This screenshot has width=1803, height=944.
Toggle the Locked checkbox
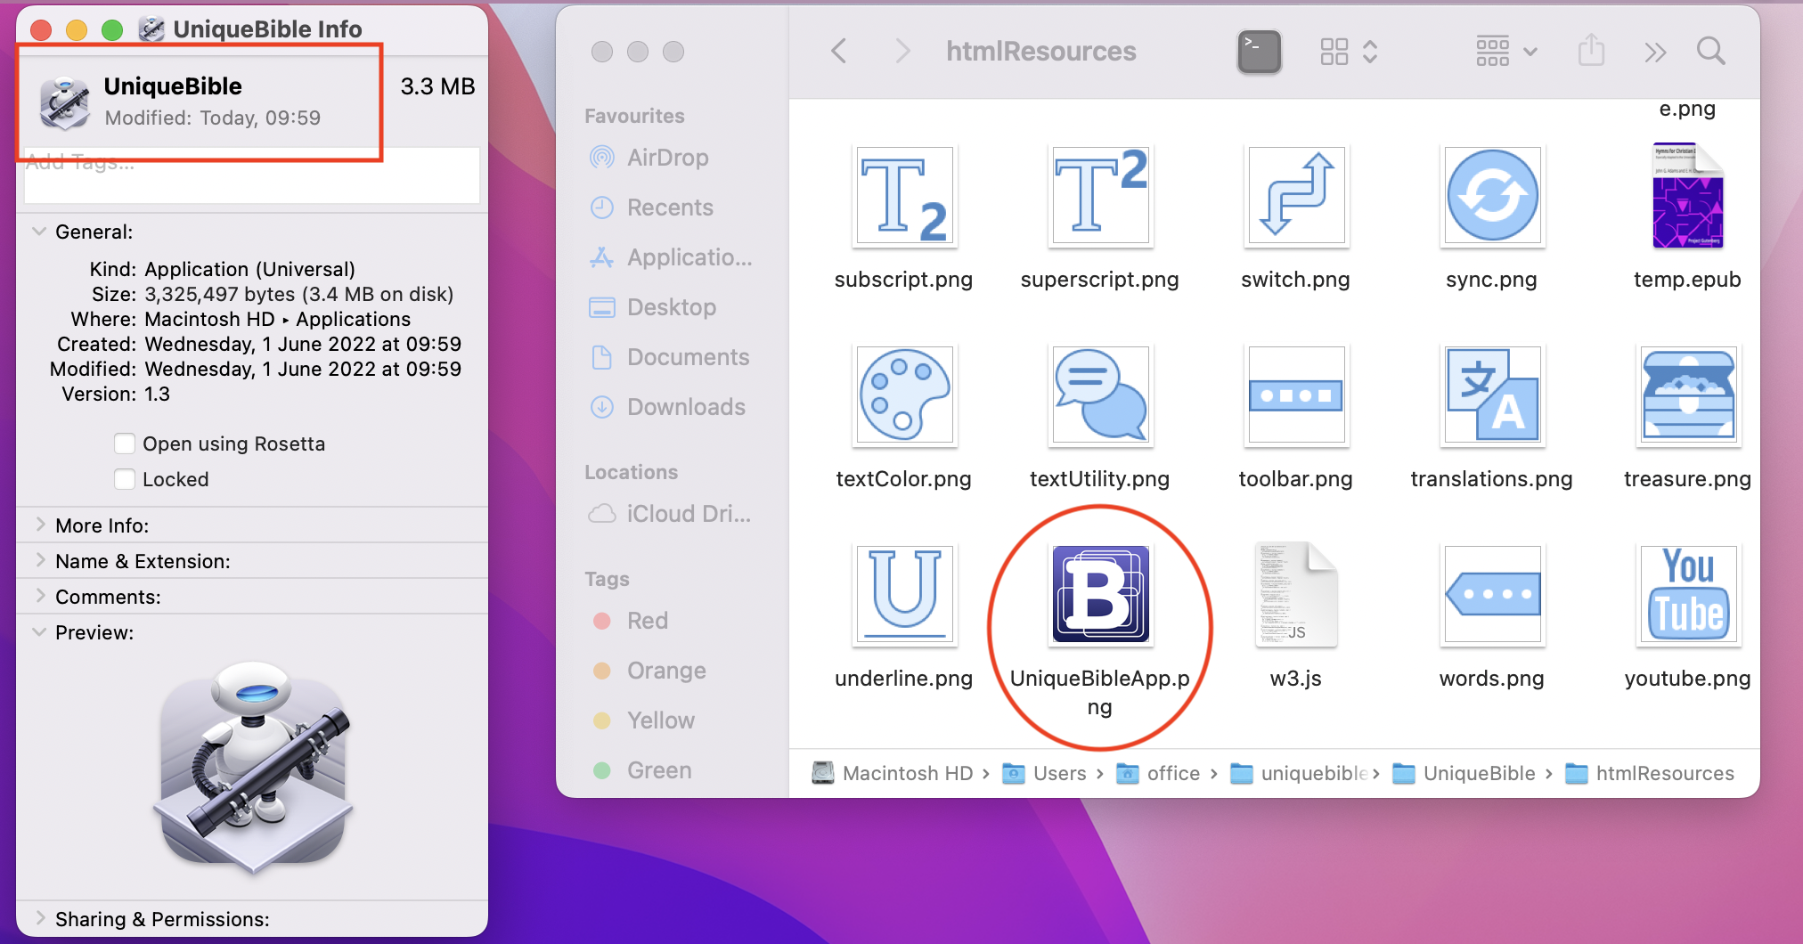tap(125, 479)
